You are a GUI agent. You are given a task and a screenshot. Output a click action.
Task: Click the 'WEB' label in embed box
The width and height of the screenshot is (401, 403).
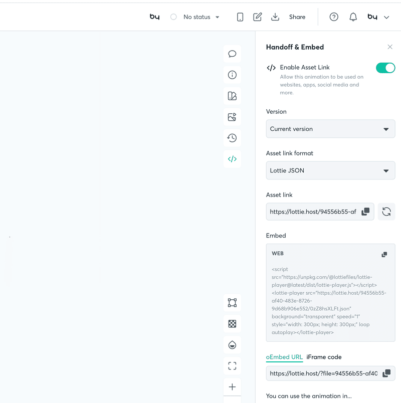point(278,253)
